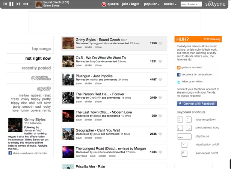This screenshot has width=231, height=169.
Task: Heart The Parson Red He... - Forever song
Action: [160, 98]
